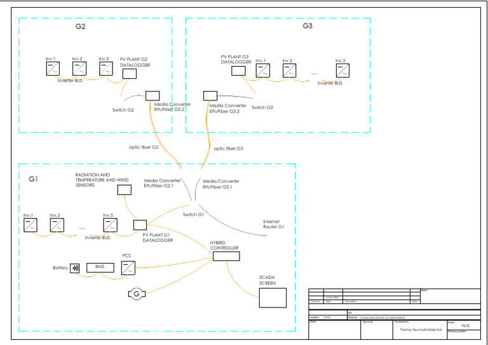Click the 'Switch G1' label
This screenshot has height=345, width=488.
(193, 215)
